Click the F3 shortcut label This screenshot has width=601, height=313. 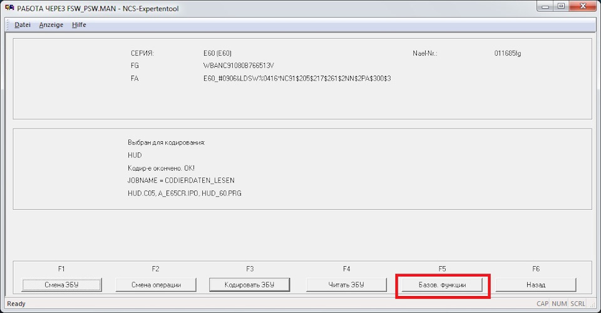[x=250, y=269]
